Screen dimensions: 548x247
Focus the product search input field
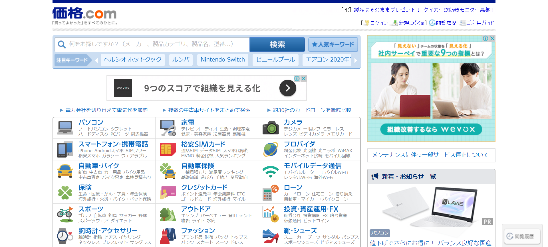(152, 44)
